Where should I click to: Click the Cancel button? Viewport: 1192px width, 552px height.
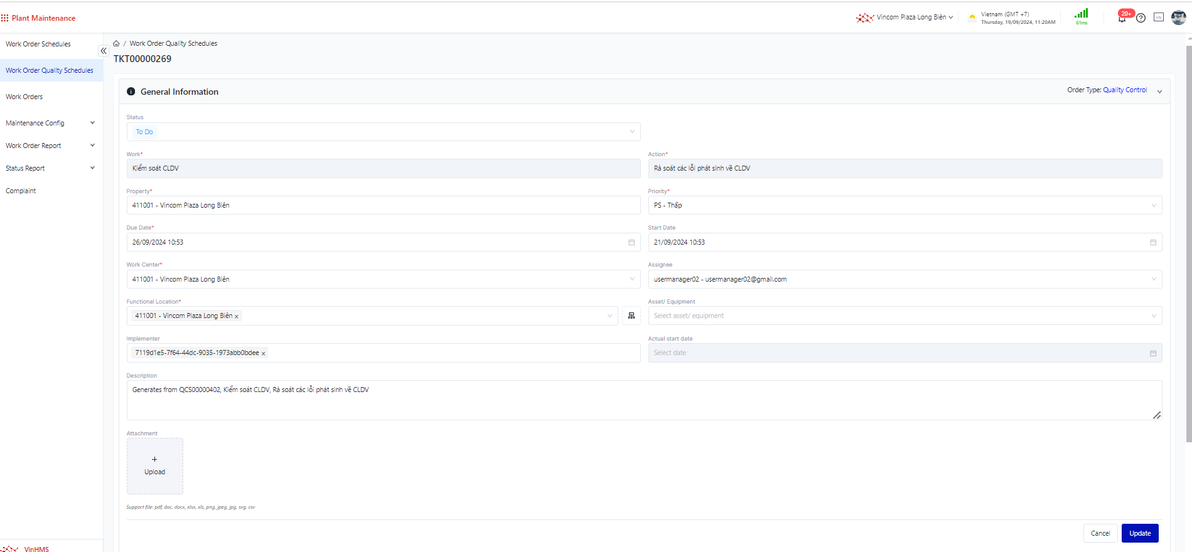tap(1100, 533)
